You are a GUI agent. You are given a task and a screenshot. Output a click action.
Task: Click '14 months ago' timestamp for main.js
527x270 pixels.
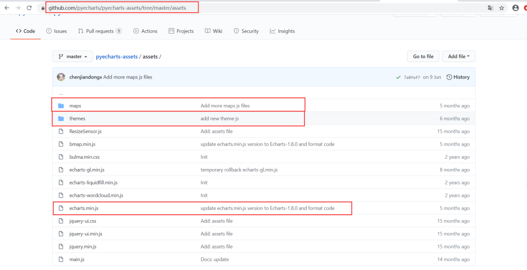click(453, 259)
